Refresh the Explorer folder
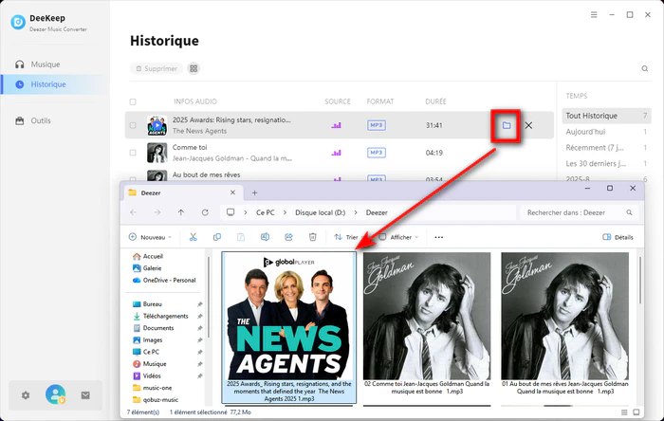The image size is (664, 421). [x=205, y=212]
